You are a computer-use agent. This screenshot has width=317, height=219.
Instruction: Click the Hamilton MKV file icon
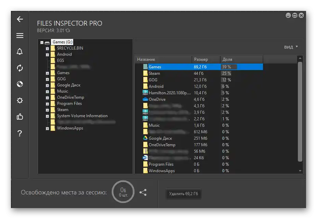[145, 93]
